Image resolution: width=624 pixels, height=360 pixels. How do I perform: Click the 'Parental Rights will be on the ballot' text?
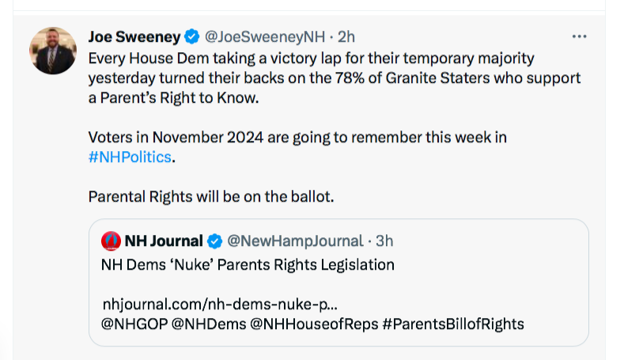click(x=210, y=196)
